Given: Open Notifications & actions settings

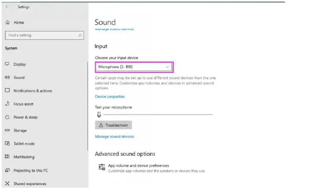Looking at the screenshot, I should click(x=32, y=91).
